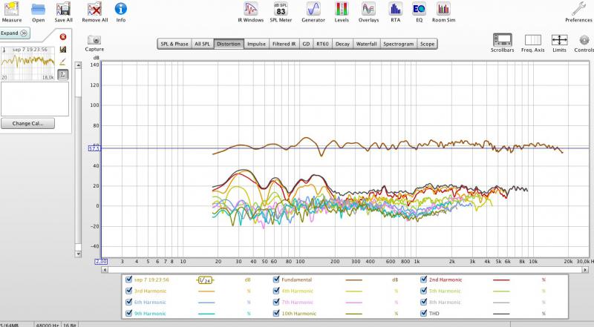
Task: Capture the graph with camera icon
Action: click(94, 43)
